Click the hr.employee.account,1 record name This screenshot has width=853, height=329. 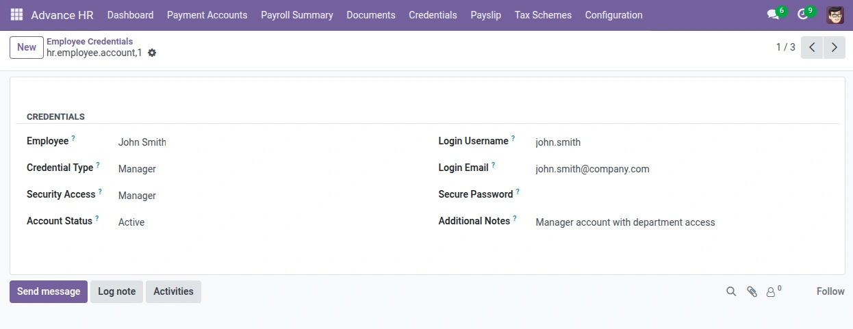click(x=94, y=53)
